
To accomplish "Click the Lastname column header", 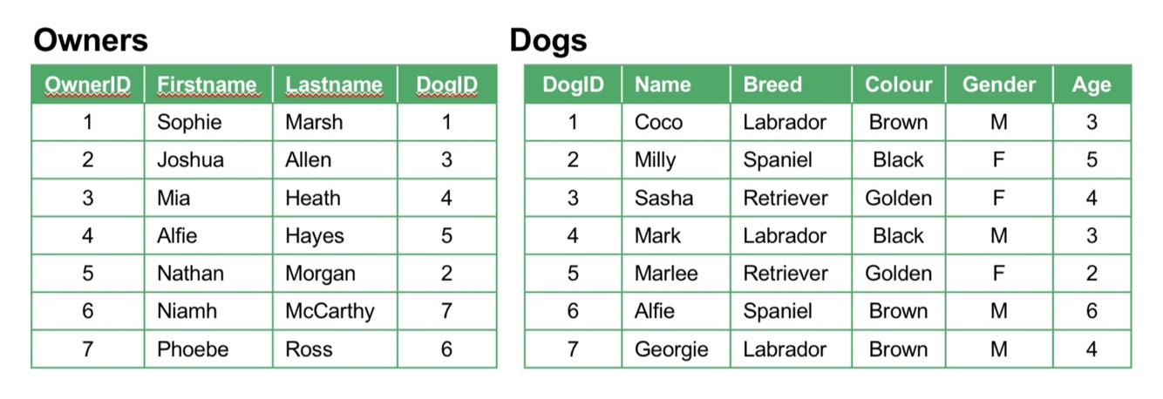I will tap(335, 85).
